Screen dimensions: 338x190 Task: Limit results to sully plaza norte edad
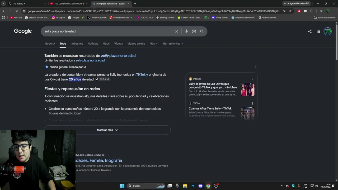[x=90, y=60]
